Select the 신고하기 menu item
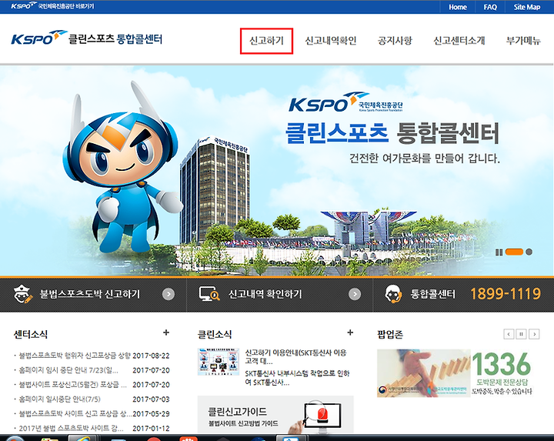 [x=266, y=41]
